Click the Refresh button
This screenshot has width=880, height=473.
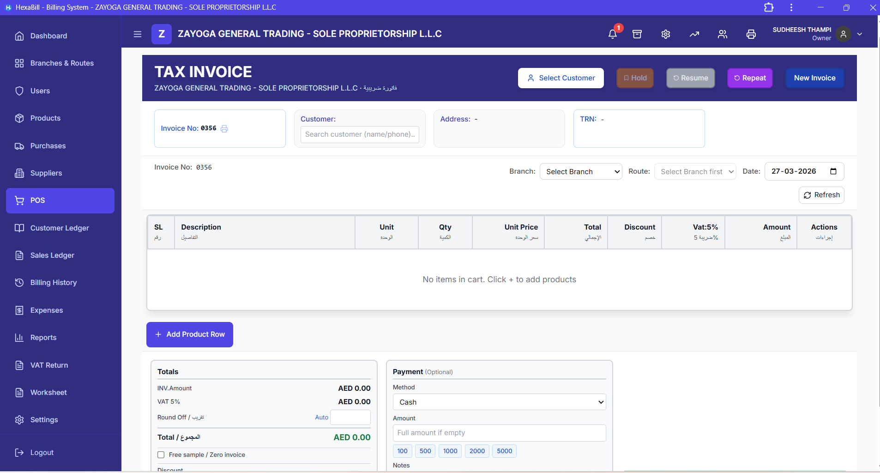(822, 195)
